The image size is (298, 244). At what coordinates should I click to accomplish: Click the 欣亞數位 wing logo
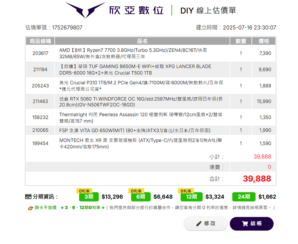[x=85, y=10]
